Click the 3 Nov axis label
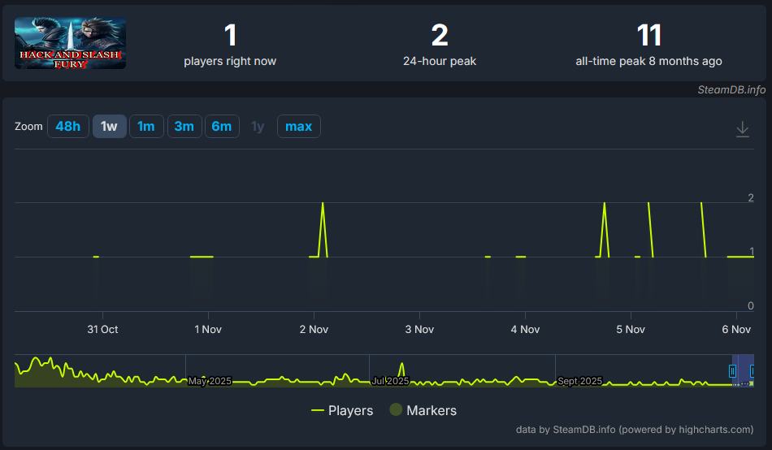The height and width of the screenshot is (450, 772). 419,329
